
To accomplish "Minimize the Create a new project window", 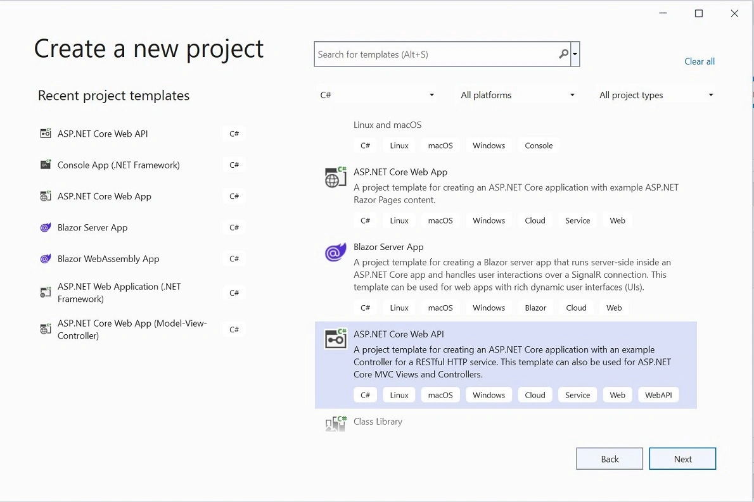I will coord(663,13).
